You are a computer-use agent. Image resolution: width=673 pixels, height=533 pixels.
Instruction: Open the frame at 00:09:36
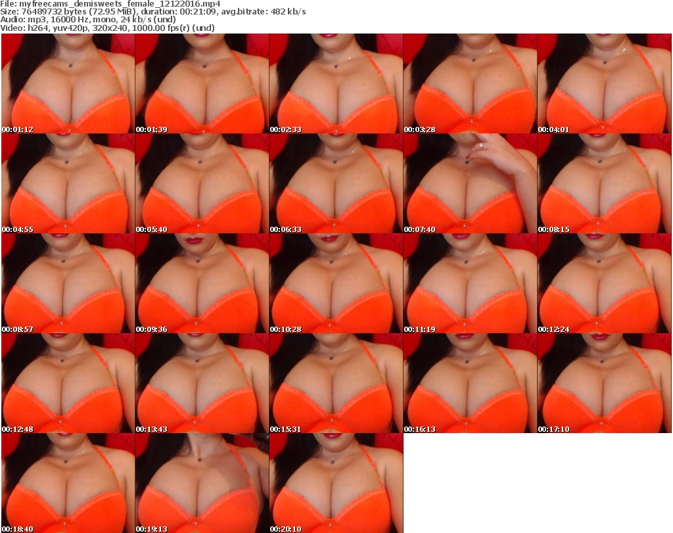pyautogui.click(x=202, y=283)
